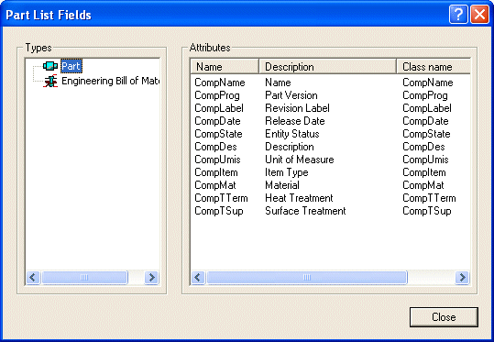Select the CompState row in Name column
Image resolution: width=494 pixels, height=342 pixels.
point(218,134)
